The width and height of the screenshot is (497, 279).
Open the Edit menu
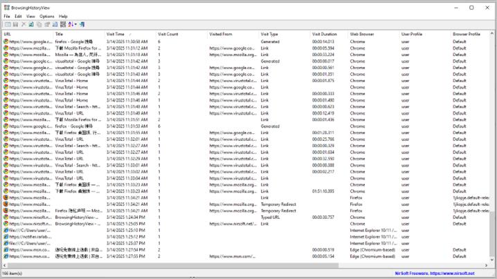tap(18, 16)
